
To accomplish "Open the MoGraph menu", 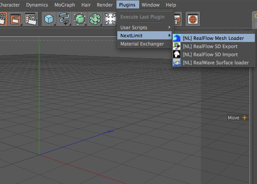I will coord(65,5).
